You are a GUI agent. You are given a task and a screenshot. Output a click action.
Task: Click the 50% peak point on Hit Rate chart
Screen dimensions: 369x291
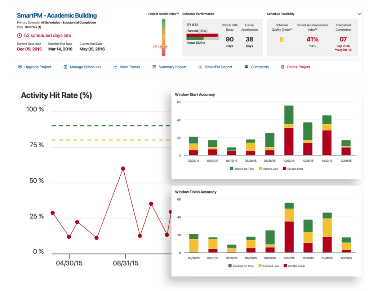pos(123,169)
